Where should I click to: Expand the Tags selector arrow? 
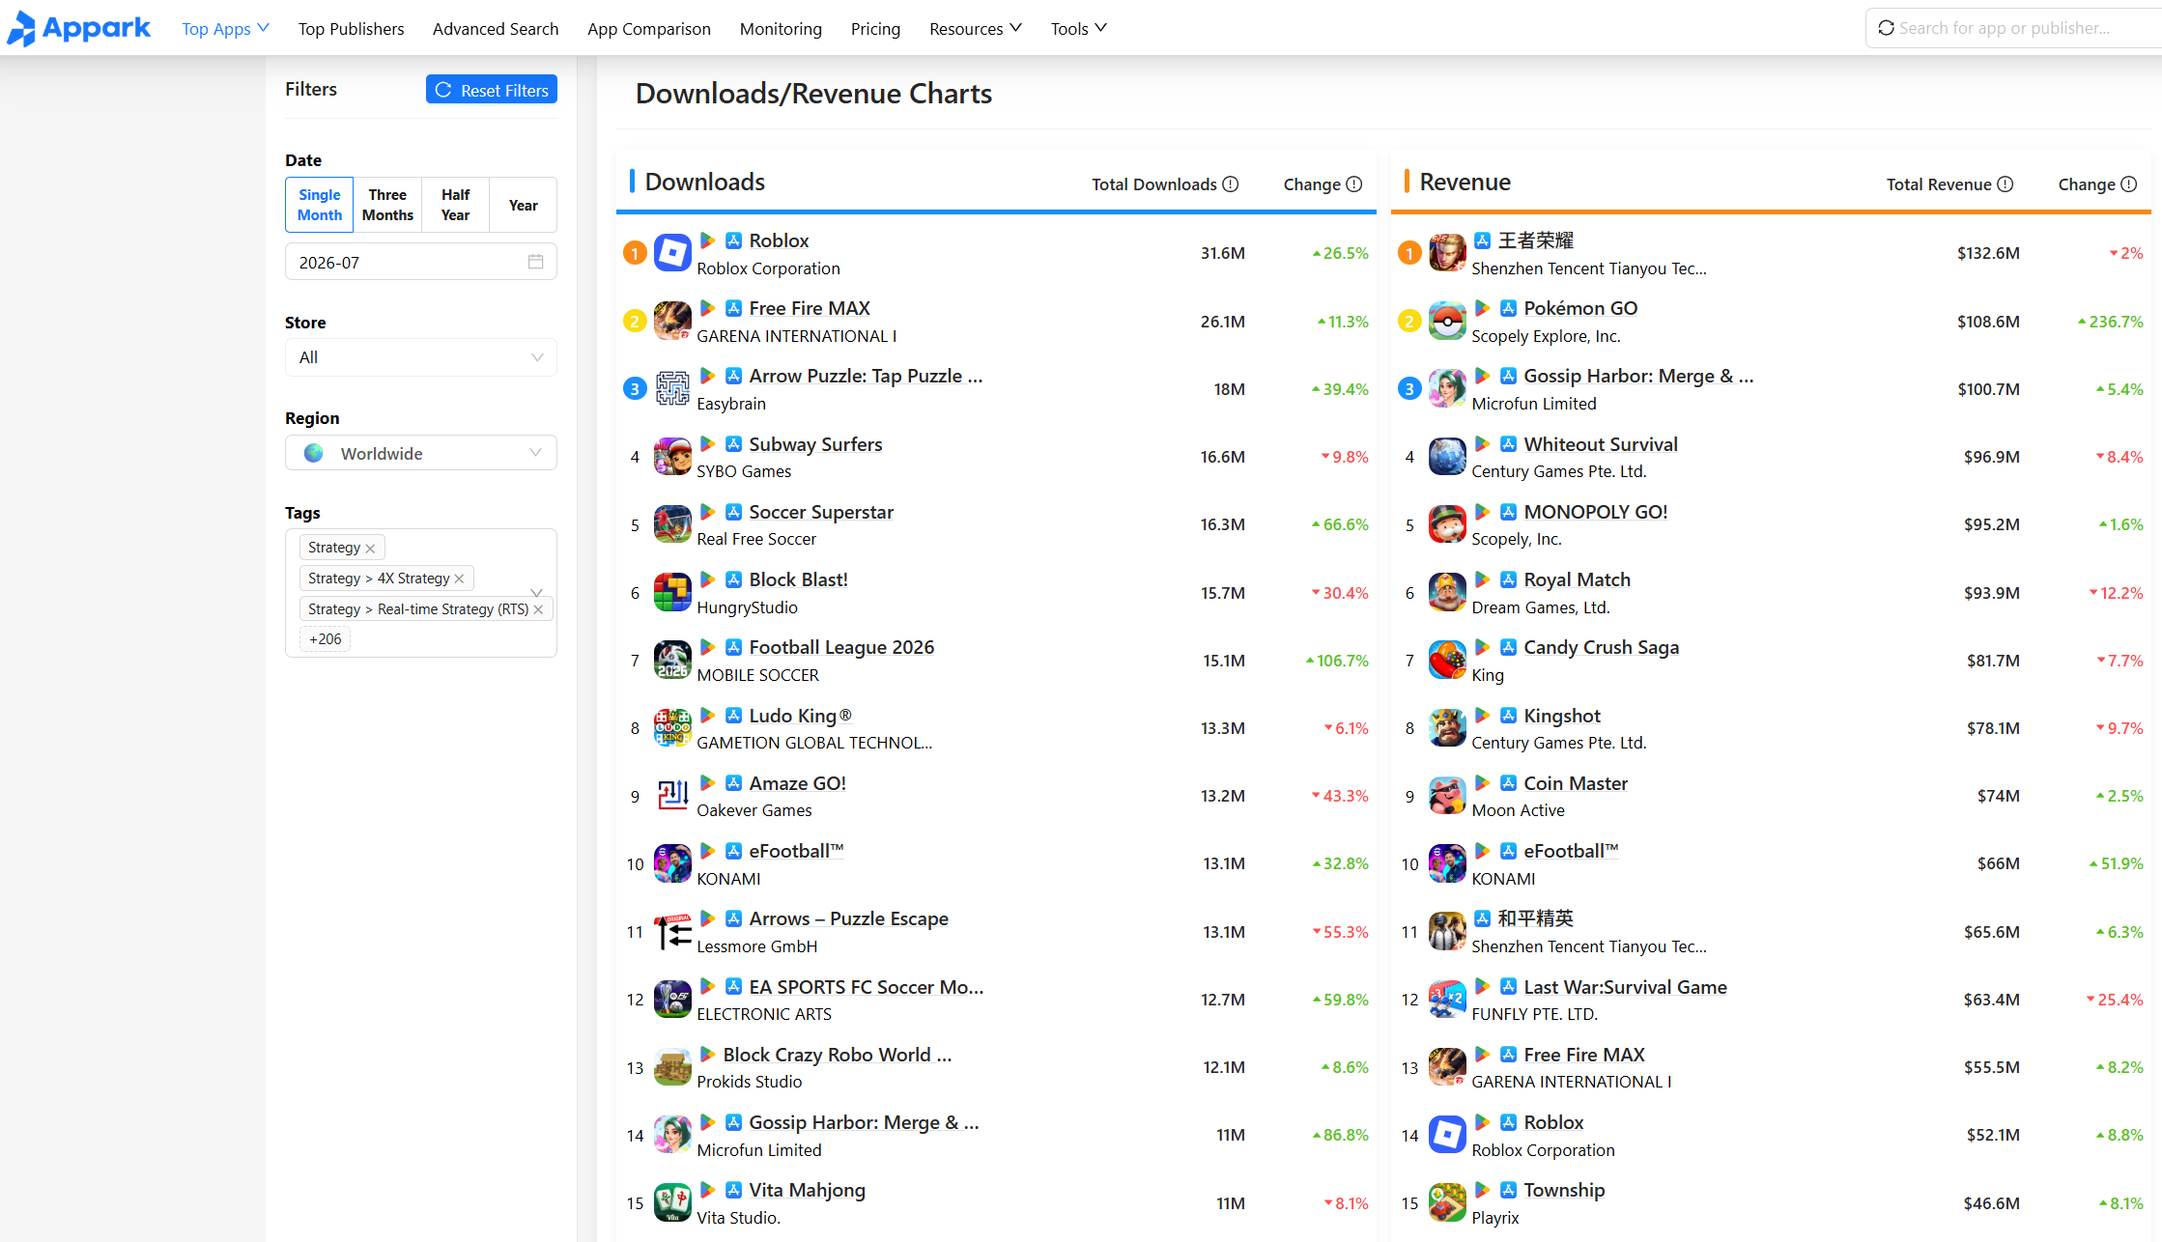(537, 593)
